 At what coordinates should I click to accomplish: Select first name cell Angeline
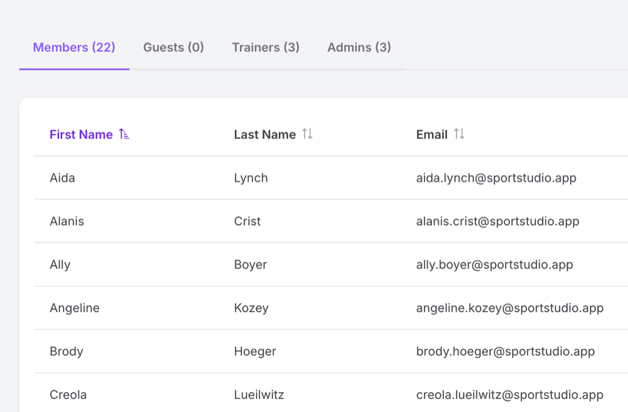click(75, 308)
